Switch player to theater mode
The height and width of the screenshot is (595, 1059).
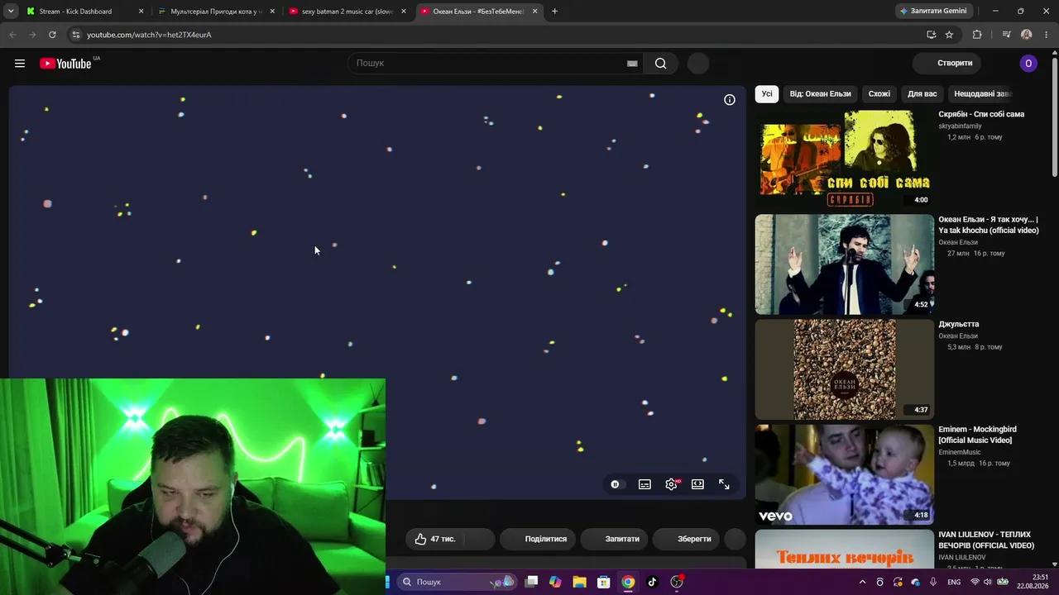697,484
